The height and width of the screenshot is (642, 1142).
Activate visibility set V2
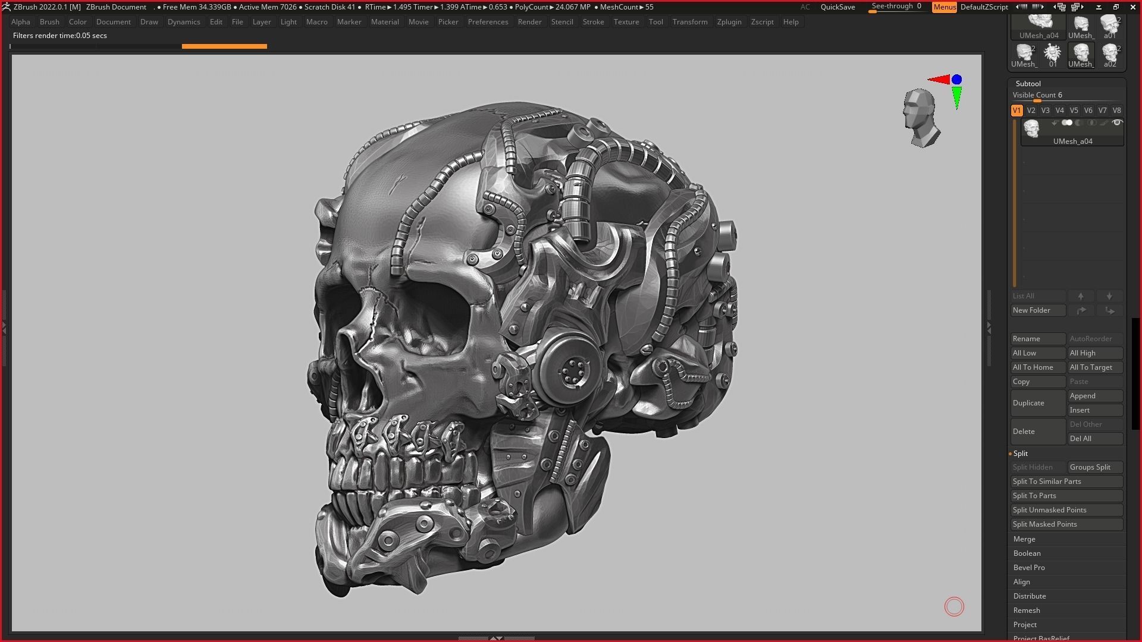1031,111
